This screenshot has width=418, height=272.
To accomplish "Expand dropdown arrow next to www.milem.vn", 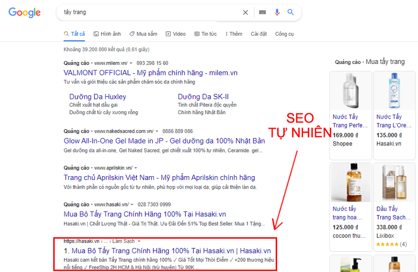I will click(131, 63).
